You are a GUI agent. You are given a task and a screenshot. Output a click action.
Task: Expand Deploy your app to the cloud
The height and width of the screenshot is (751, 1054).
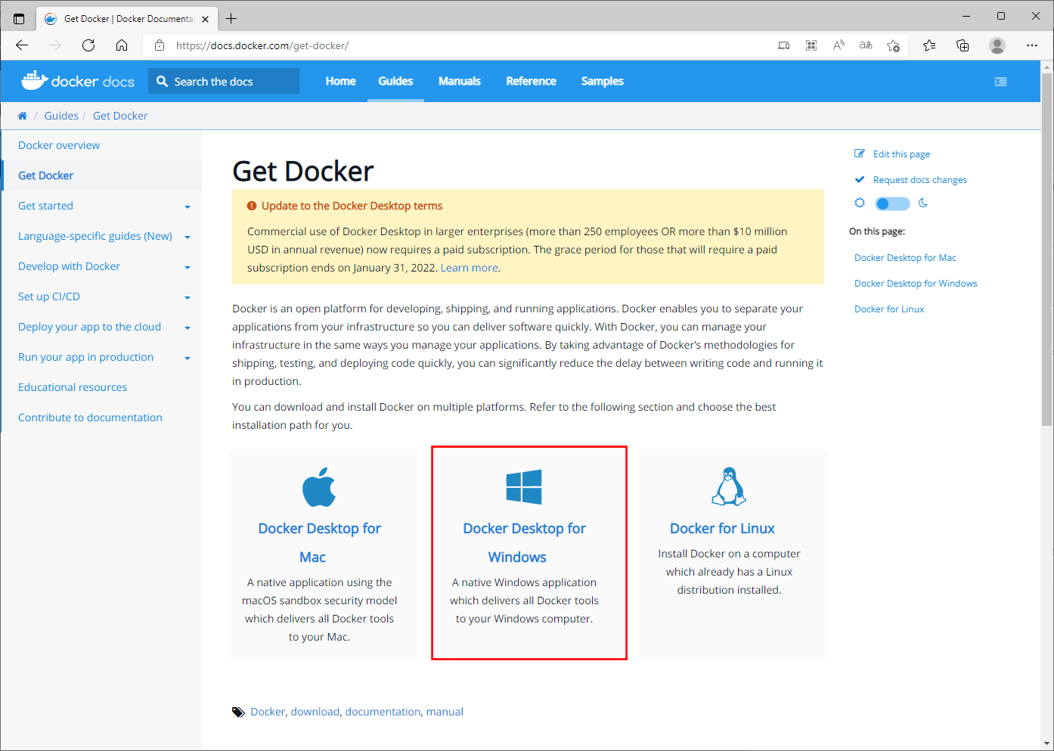click(x=188, y=327)
